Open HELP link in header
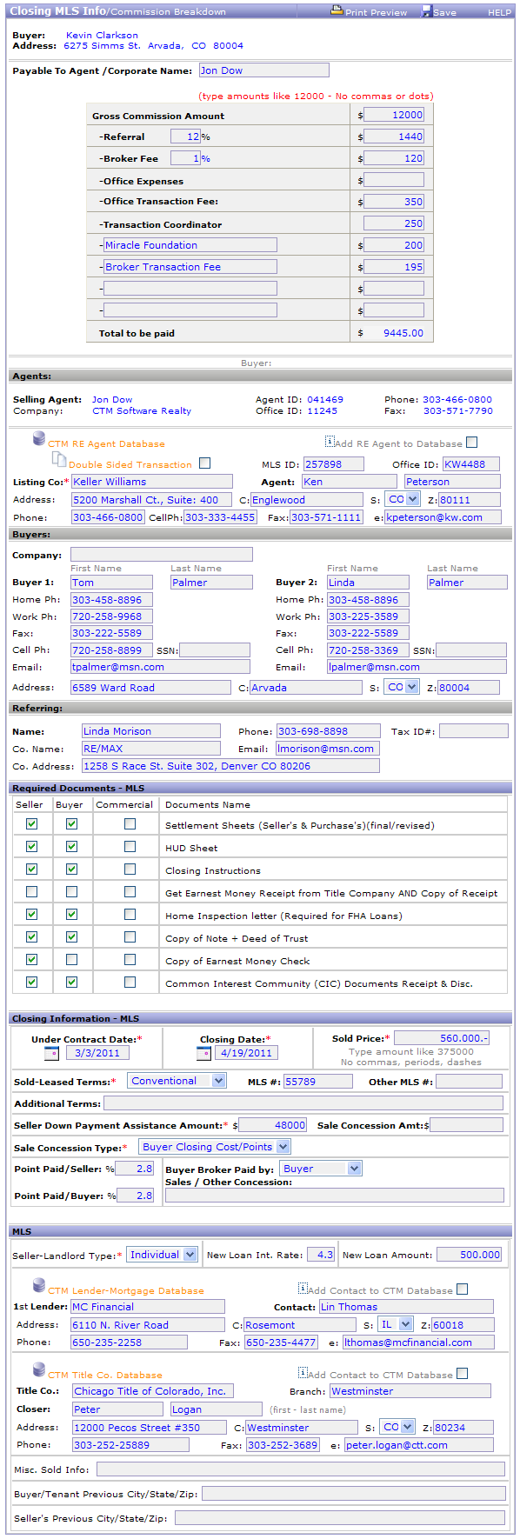The height and width of the screenshot is (1539, 520). click(x=499, y=12)
